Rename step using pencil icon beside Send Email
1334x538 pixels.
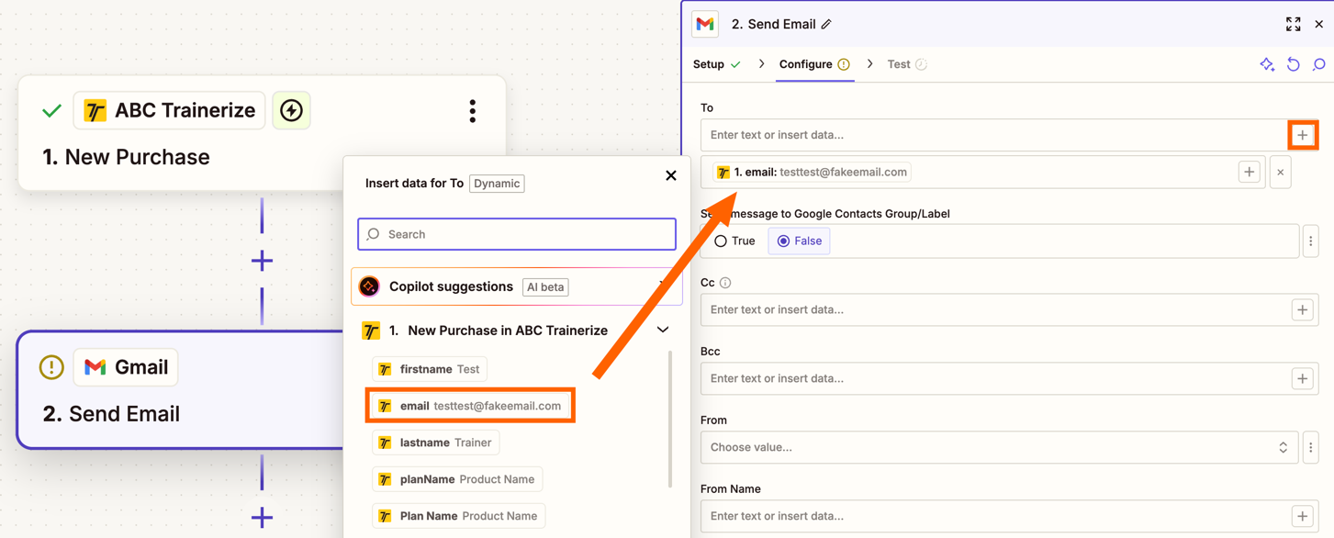click(x=826, y=25)
